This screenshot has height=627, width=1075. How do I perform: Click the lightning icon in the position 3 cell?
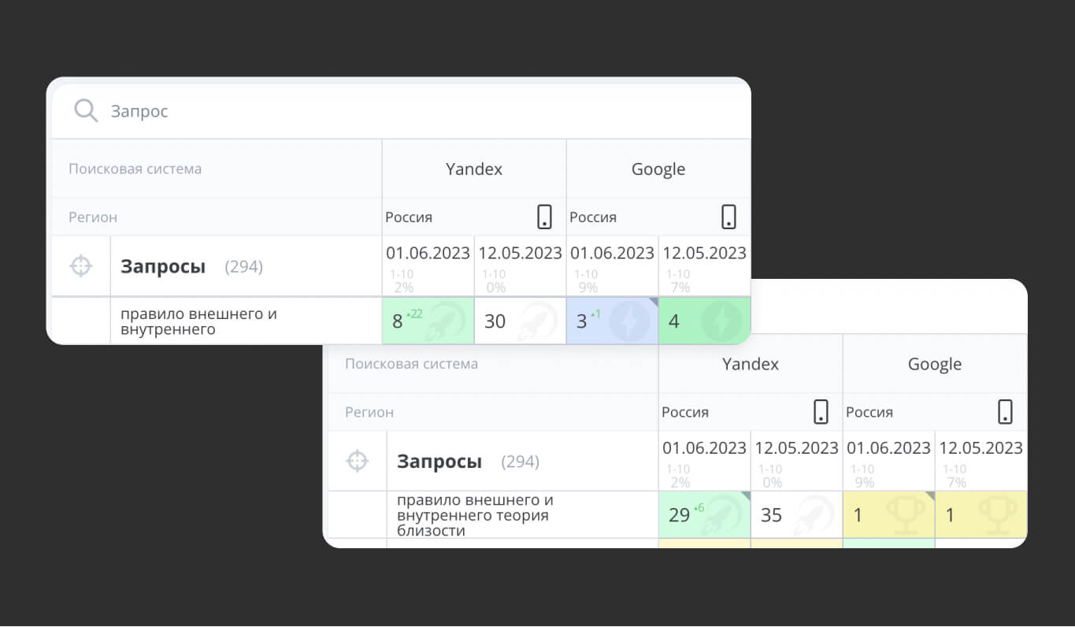point(629,321)
